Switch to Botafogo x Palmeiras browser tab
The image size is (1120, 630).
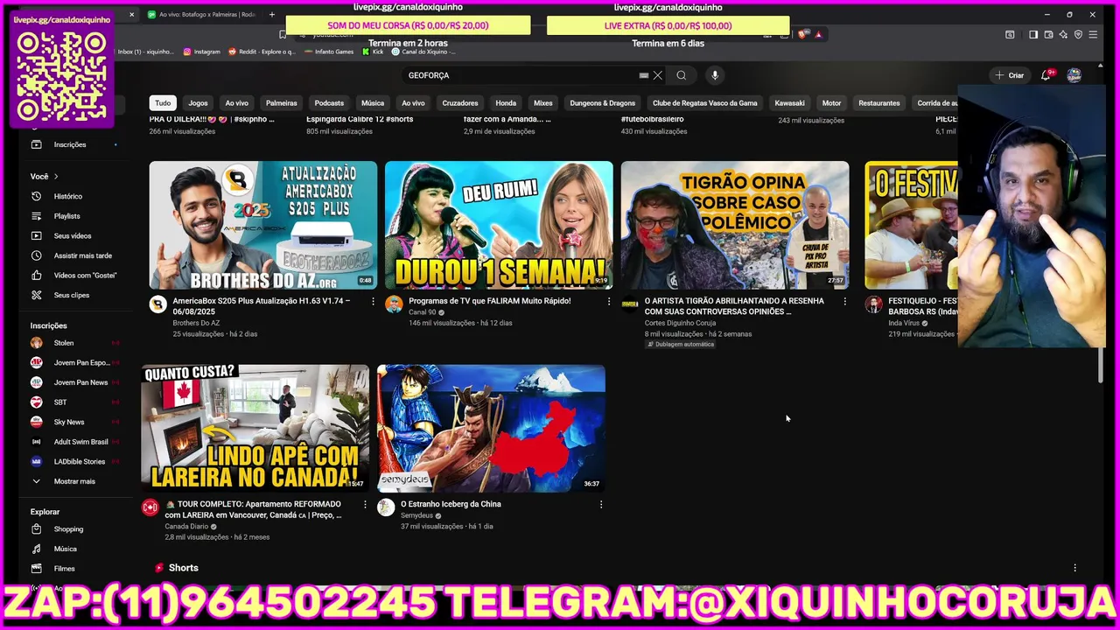point(201,14)
